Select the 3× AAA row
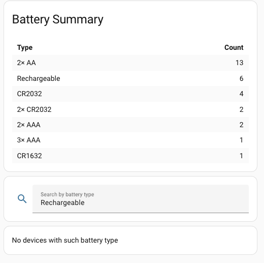 (x=130, y=140)
